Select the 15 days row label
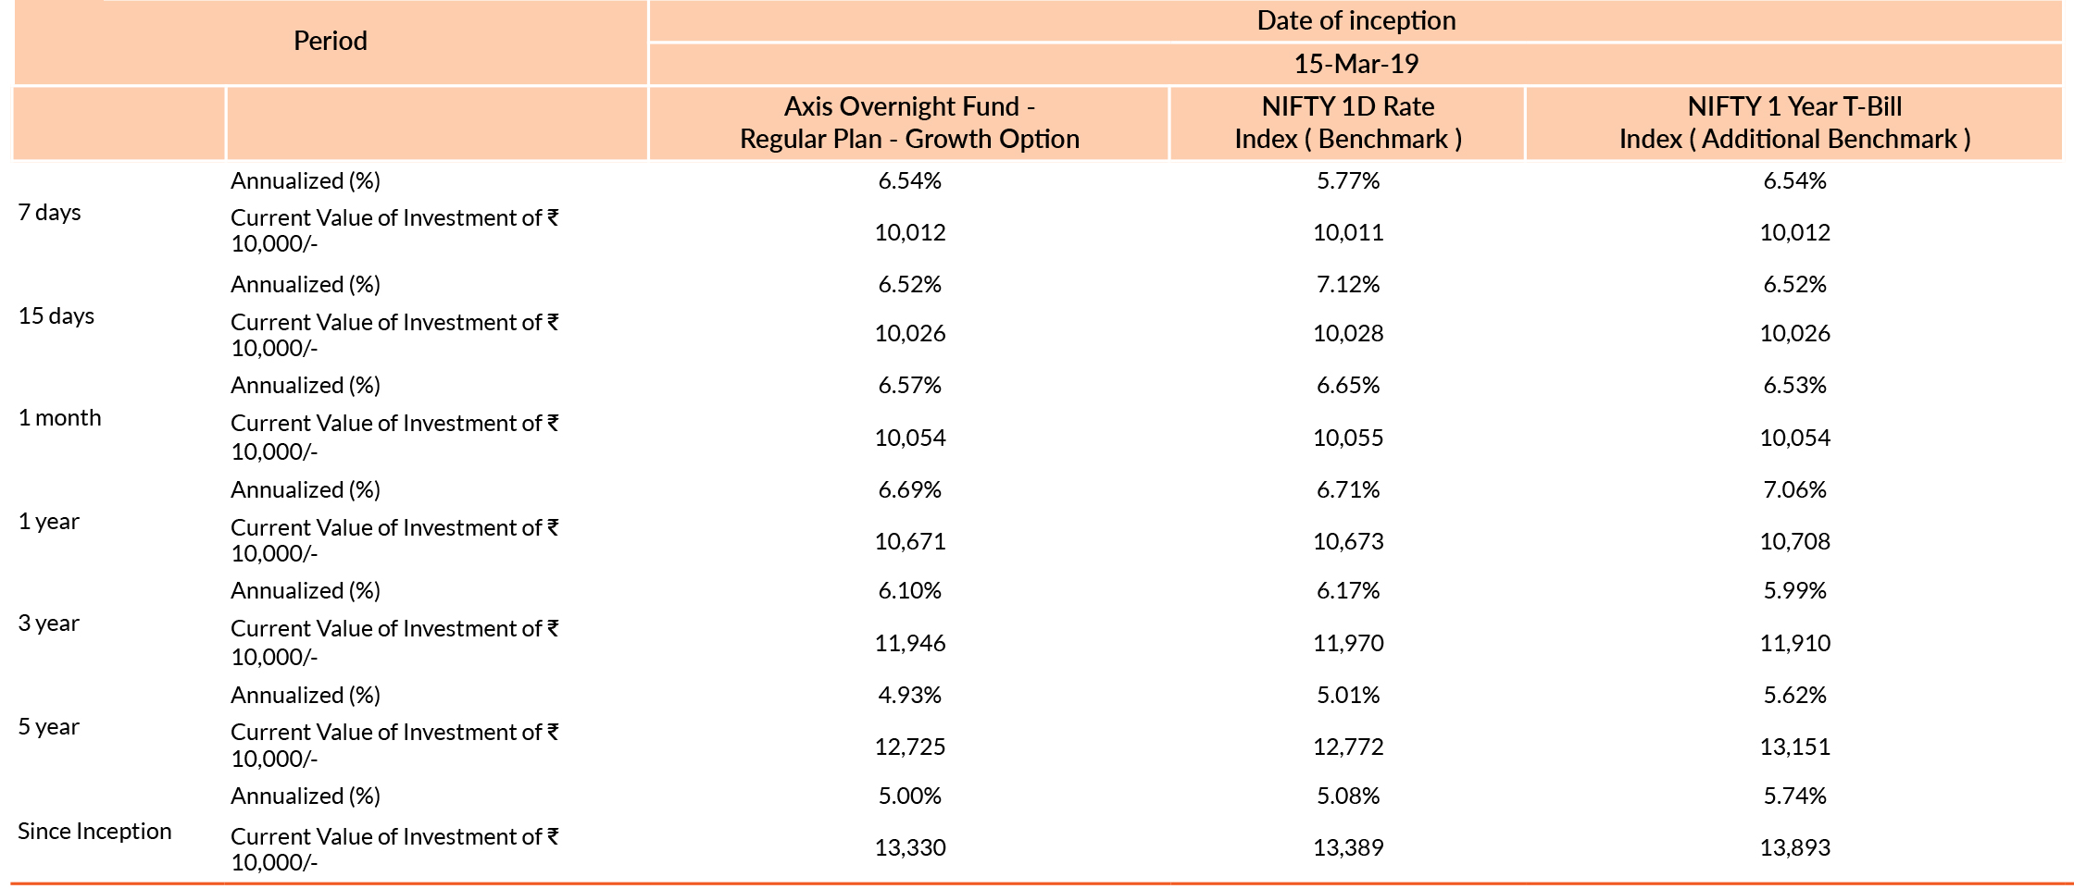 (x=56, y=316)
